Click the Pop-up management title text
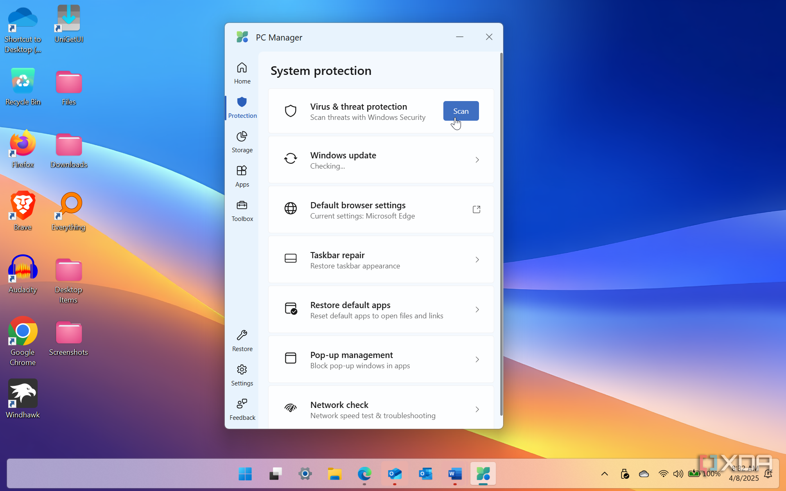The height and width of the screenshot is (491, 786). (352, 355)
